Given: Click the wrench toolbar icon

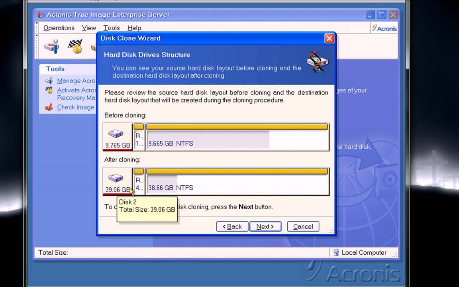Looking at the screenshot, I should click(52, 46).
